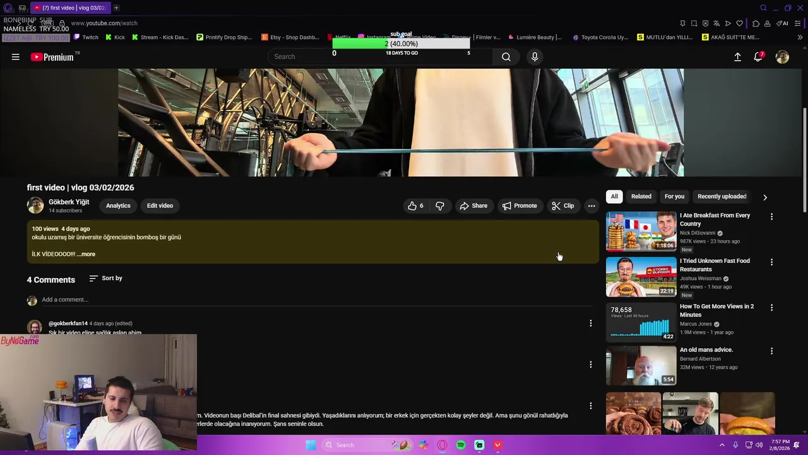Click the address bar URL youtube.com/watch
Screen dimensions: 808x455
point(104,23)
